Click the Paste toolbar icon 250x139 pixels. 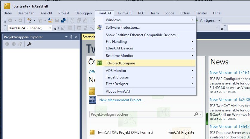85,20
